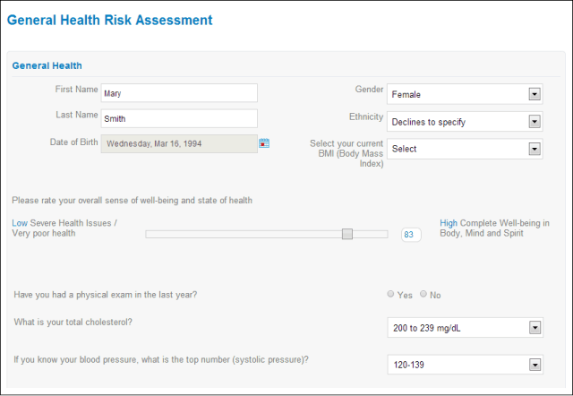Select Yes for physical exam last year

click(x=390, y=295)
